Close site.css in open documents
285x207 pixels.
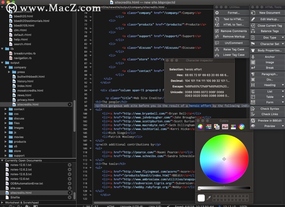click(x=70, y=188)
